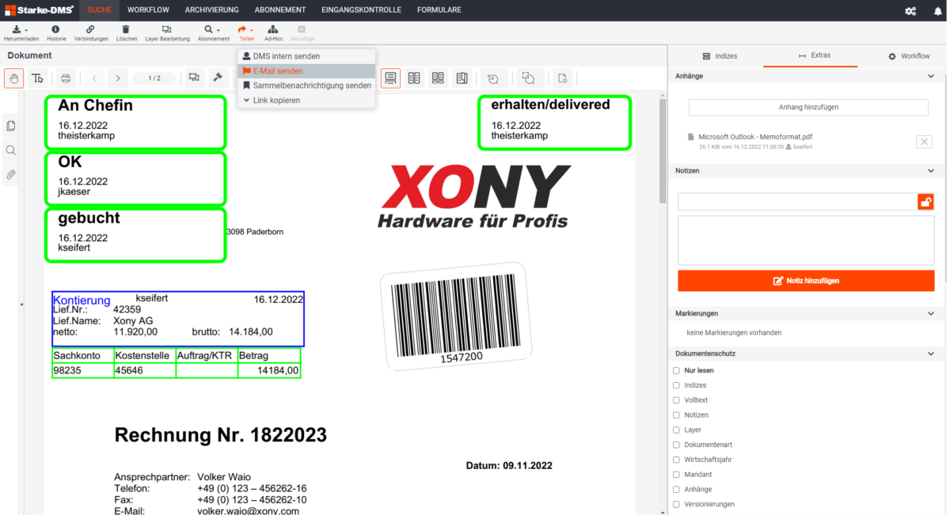Go to next document page

coord(118,78)
